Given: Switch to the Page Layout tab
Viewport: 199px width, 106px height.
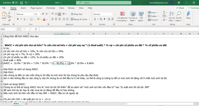Looking at the screenshot, I should (x=36, y=8).
